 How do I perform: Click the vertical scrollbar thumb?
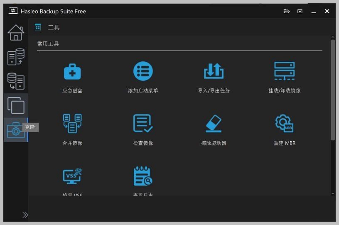[x=333, y=89]
